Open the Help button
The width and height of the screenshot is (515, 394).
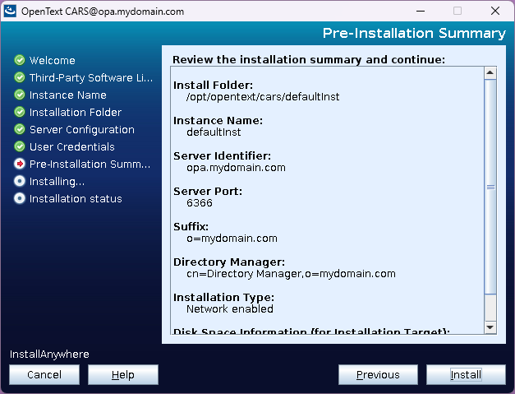click(x=123, y=374)
